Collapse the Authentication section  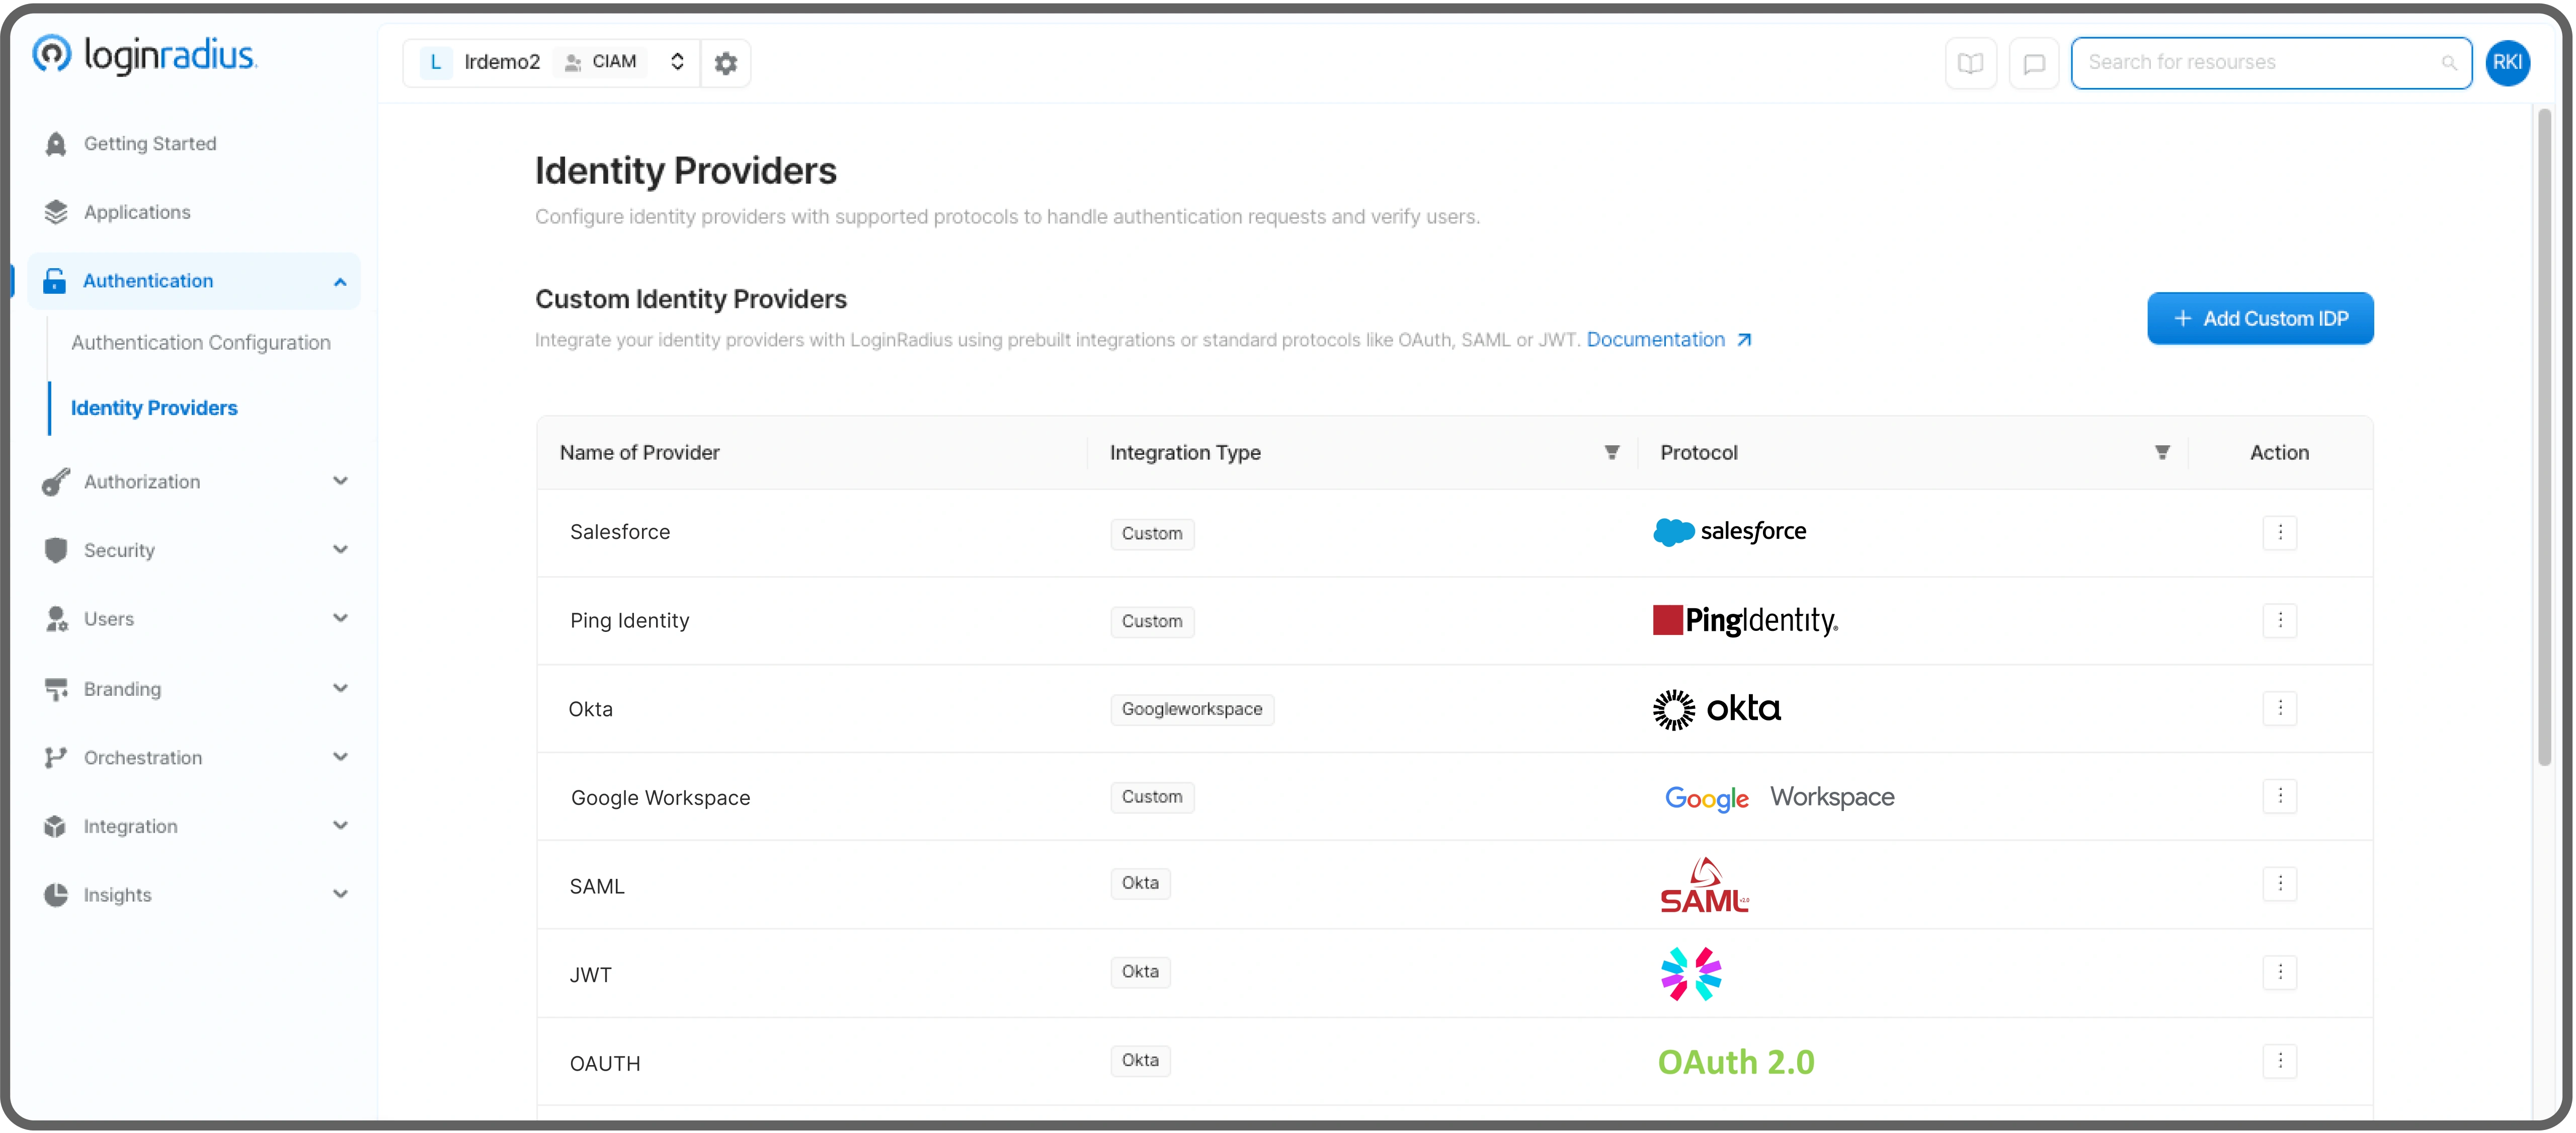coord(340,281)
